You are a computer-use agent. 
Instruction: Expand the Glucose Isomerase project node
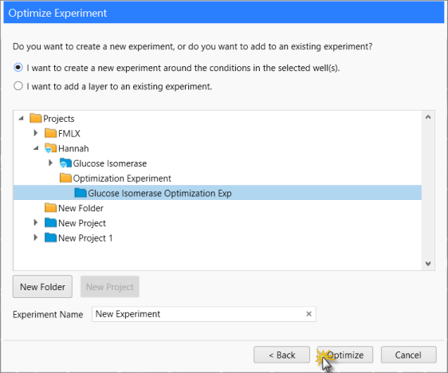click(x=50, y=163)
